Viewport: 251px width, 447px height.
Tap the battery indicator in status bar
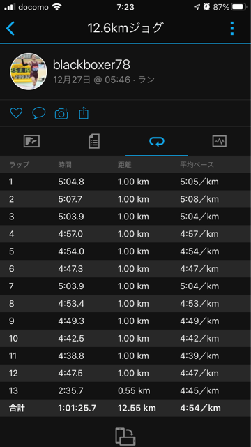(x=239, y=7)
